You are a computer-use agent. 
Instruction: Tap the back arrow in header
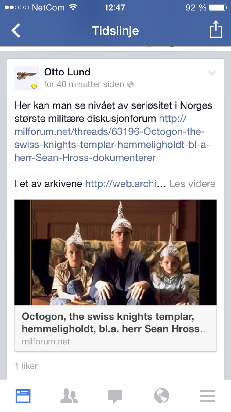(x=16, y=31)
